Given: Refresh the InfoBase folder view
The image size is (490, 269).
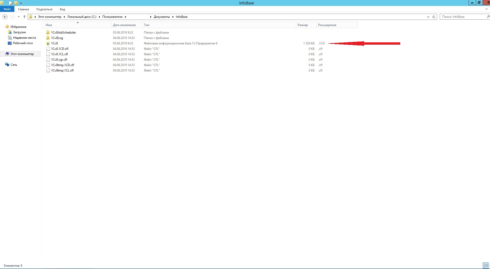Looking at the screenshot, I should [x=434, y=17].
